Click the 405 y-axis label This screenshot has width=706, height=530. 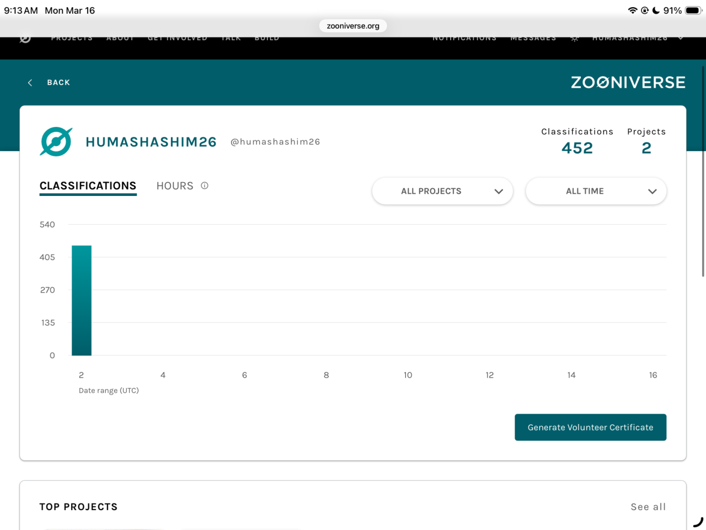coord(47,257)
